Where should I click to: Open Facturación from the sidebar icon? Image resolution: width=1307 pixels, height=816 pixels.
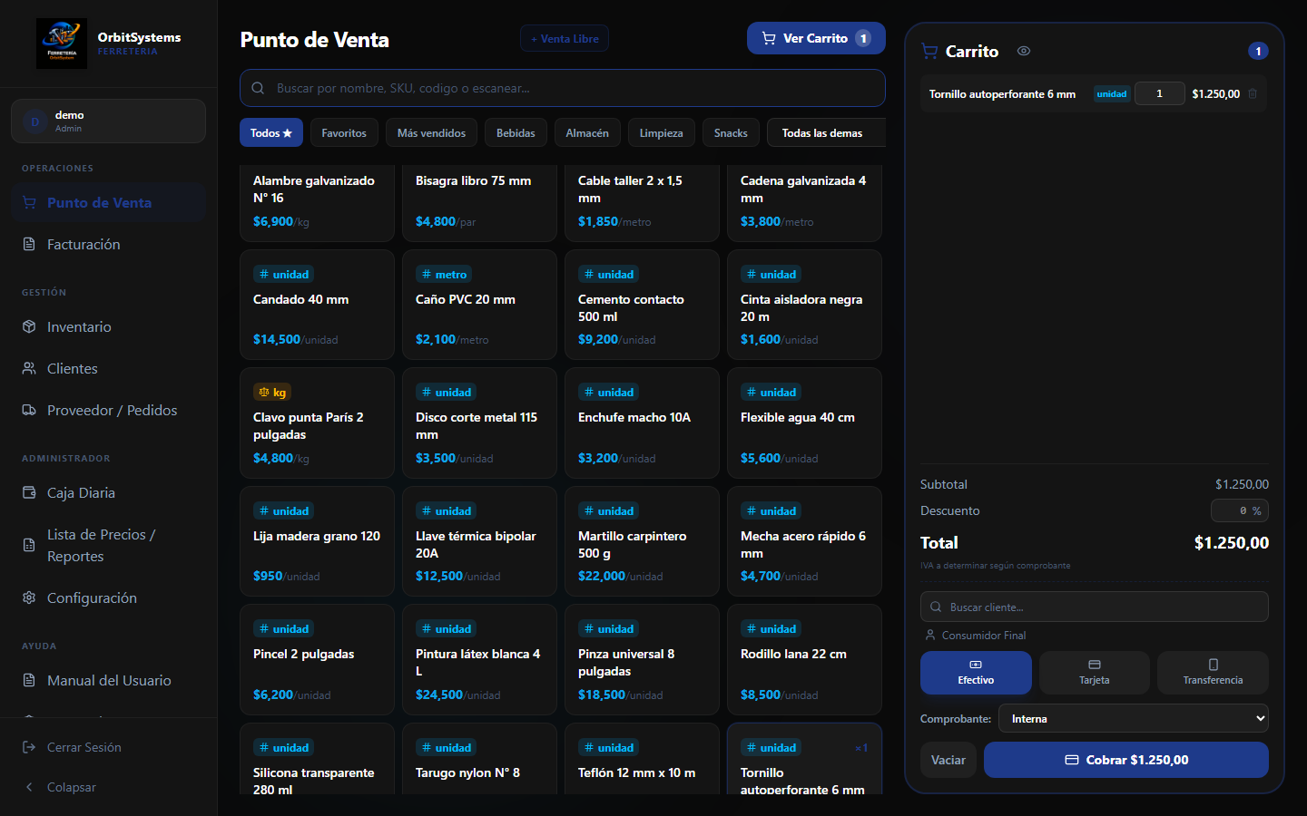pyautogui.click(x=29, y=244)
